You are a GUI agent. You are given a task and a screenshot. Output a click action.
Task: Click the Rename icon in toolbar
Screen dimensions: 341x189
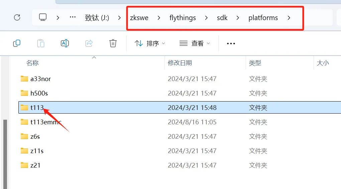point(65,43)
